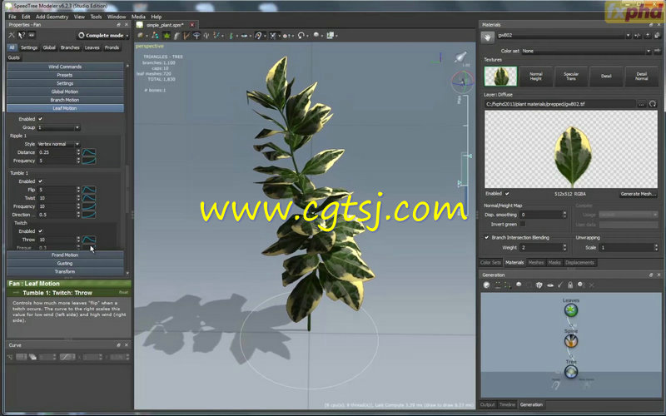Open Ripple Style Vertex normal dropdown

(x=58, y=144)
